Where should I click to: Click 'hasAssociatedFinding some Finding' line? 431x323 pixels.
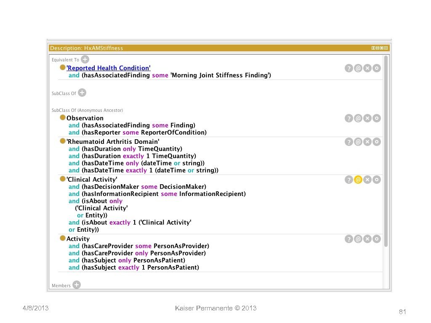click(x=132, y=125)
